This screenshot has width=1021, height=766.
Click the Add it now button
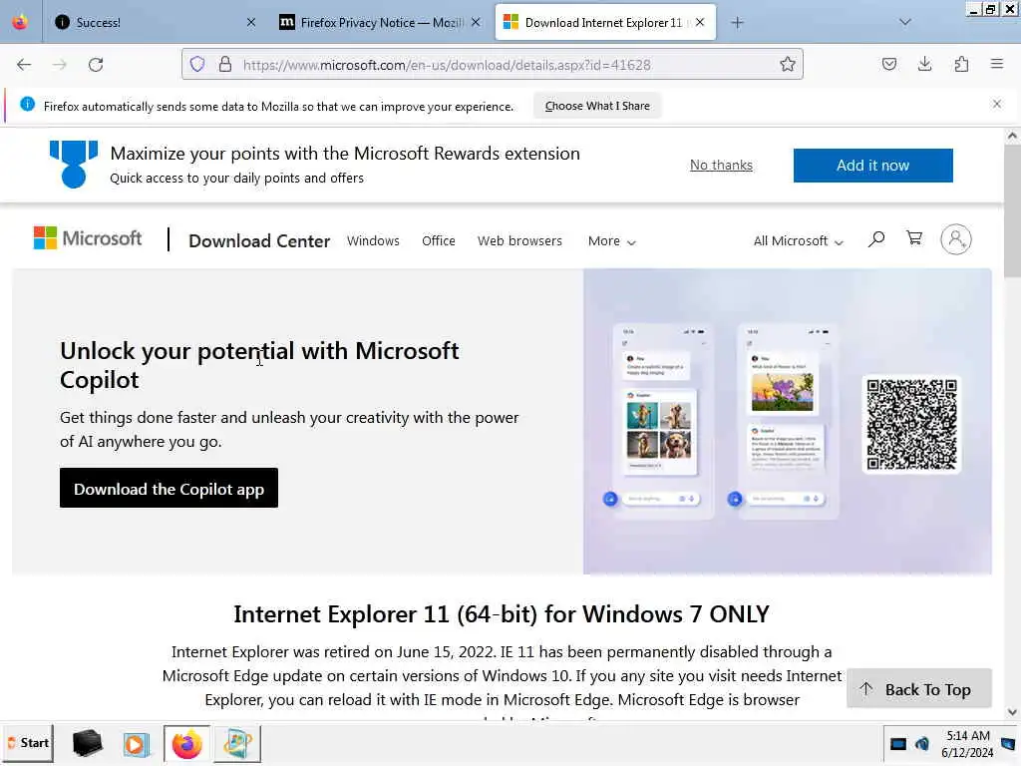point(872,166)
